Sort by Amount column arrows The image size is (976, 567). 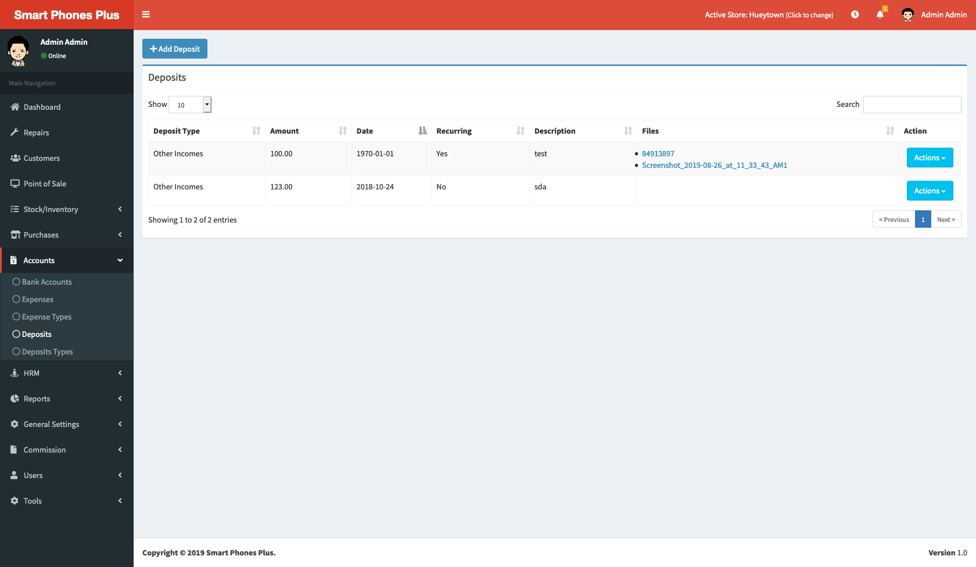pos(343,131)
